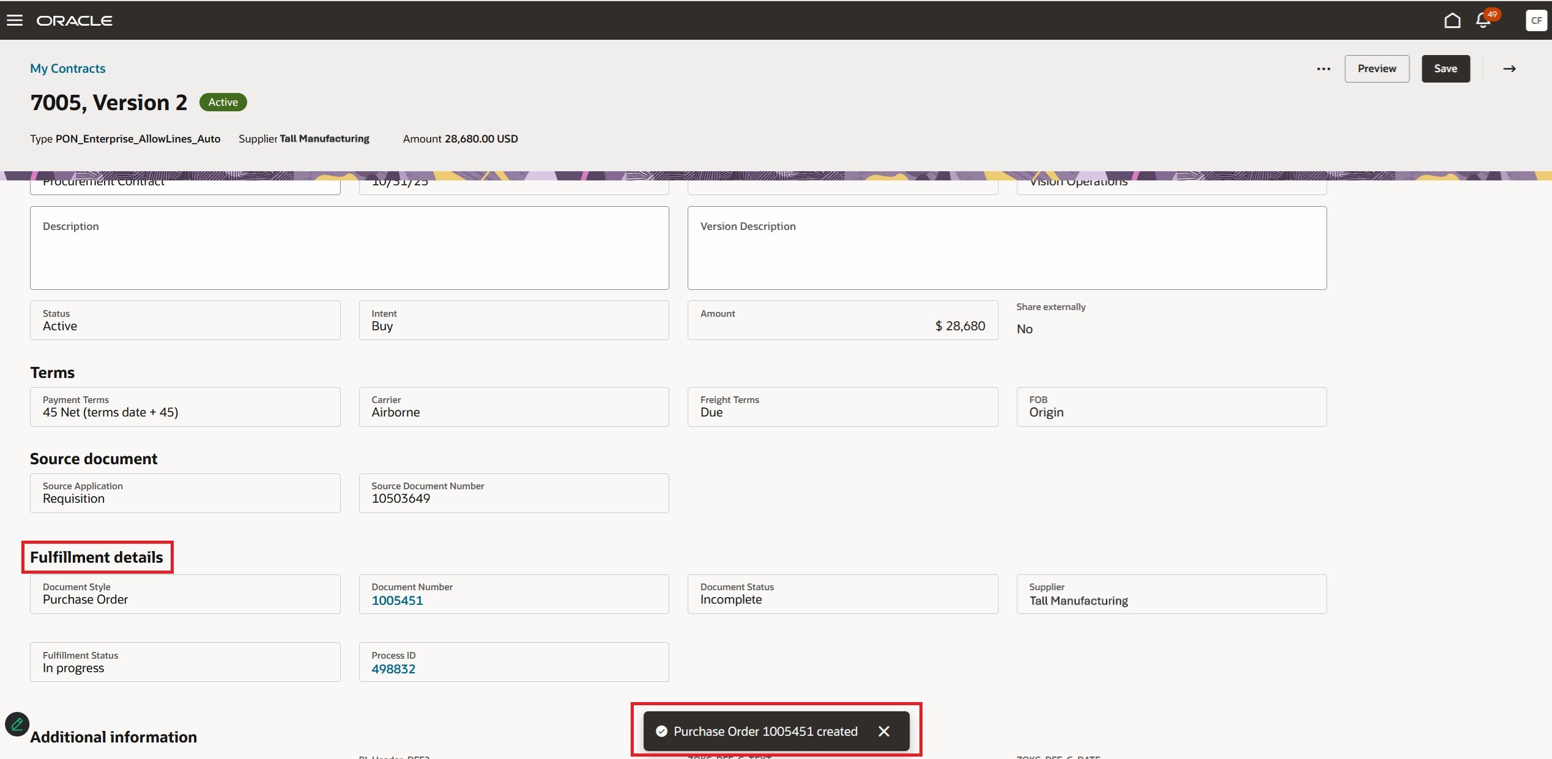Open purchase order 1005451 via its link
The image size is (1552, 759).
click(397, 601)
